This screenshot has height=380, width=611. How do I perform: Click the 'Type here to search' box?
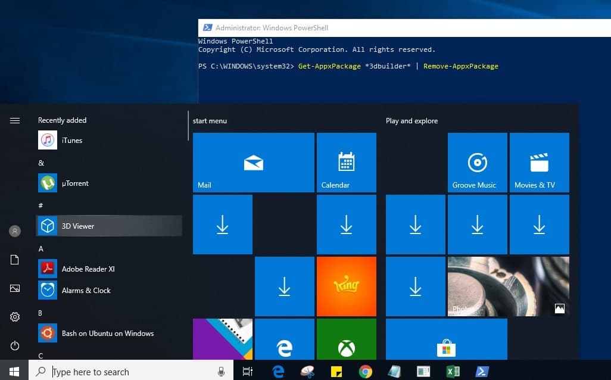131,372
